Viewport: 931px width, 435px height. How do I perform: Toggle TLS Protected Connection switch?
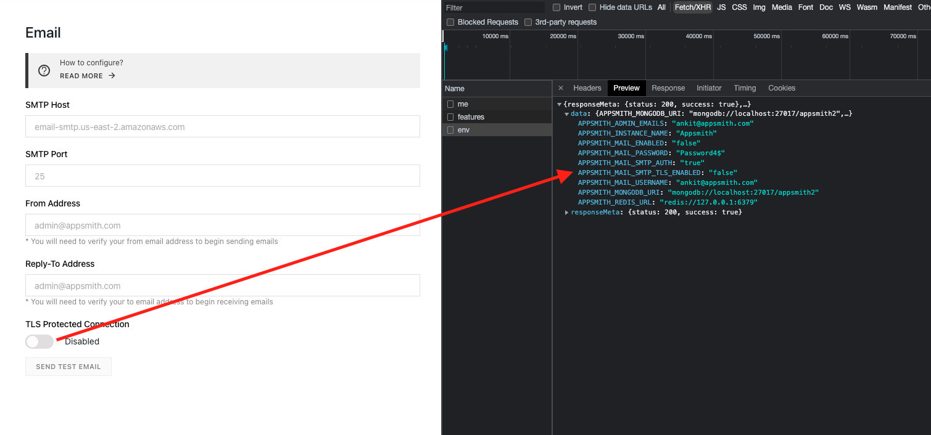(x=39, y=341)
